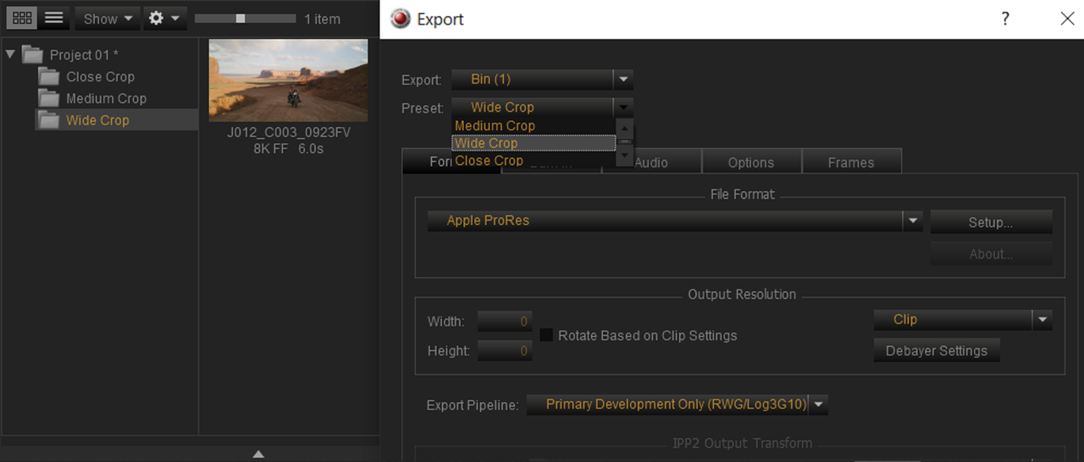This screenshot has width=1084, height=462.
Task: Click the Height input field
Action: [505, 350]
